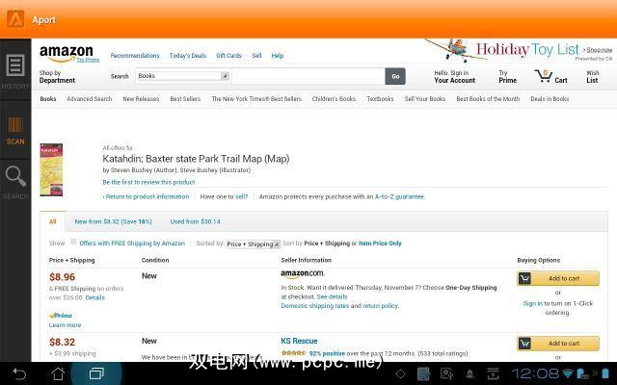Click Be the first to review link
Image resolution: width=617 pixels, height=385 pixels.
tap(148, 182)
